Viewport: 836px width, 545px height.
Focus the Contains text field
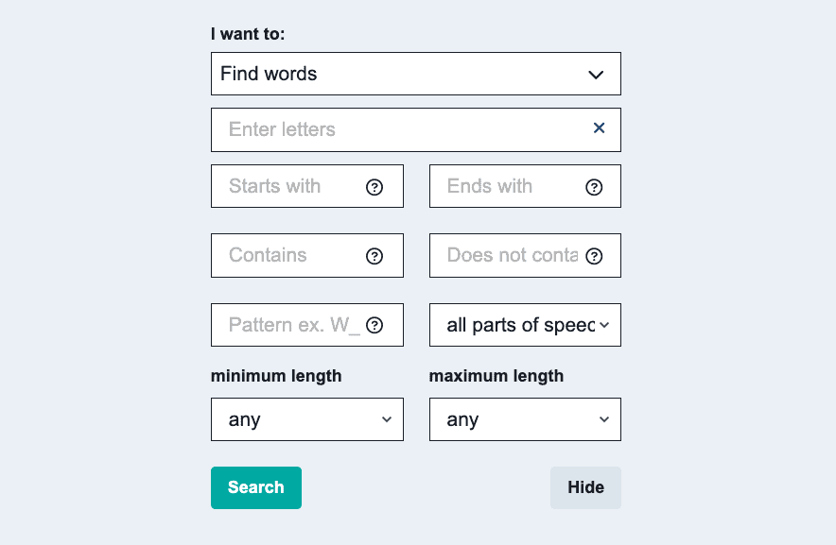[288, 255]
